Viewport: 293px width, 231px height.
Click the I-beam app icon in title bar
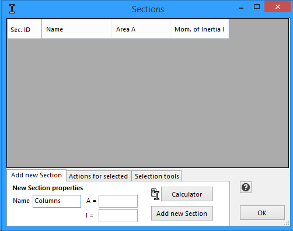pos(12,9)
